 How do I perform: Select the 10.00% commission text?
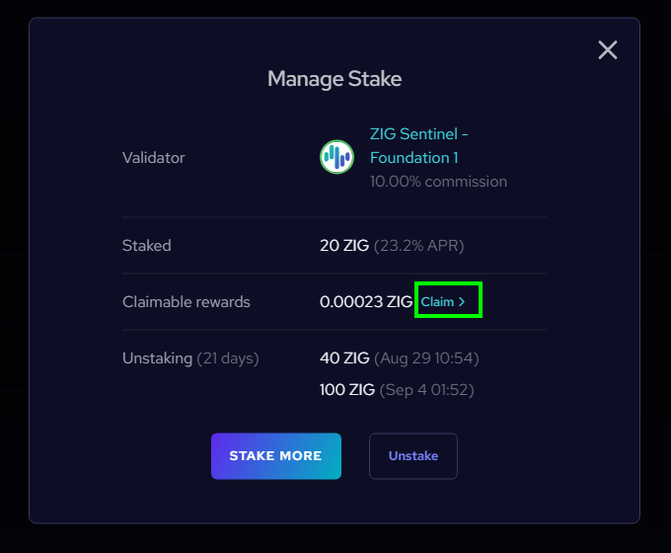pyautogui.click(x=438, y=182)
